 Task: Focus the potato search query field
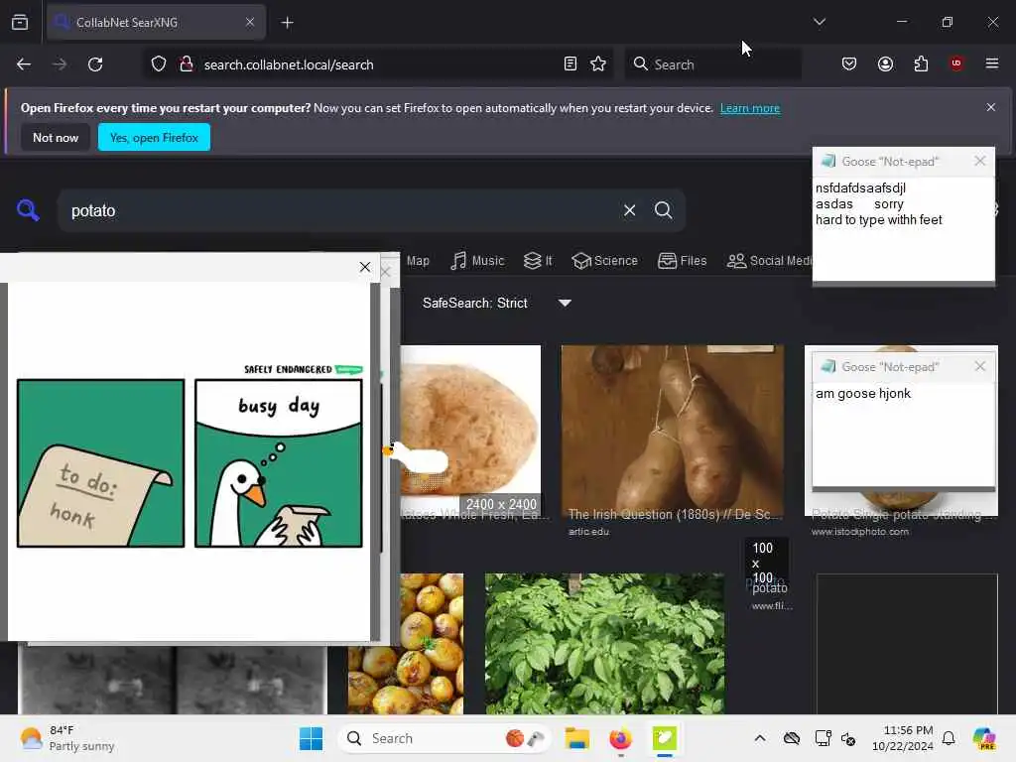[x=337, y=210]
